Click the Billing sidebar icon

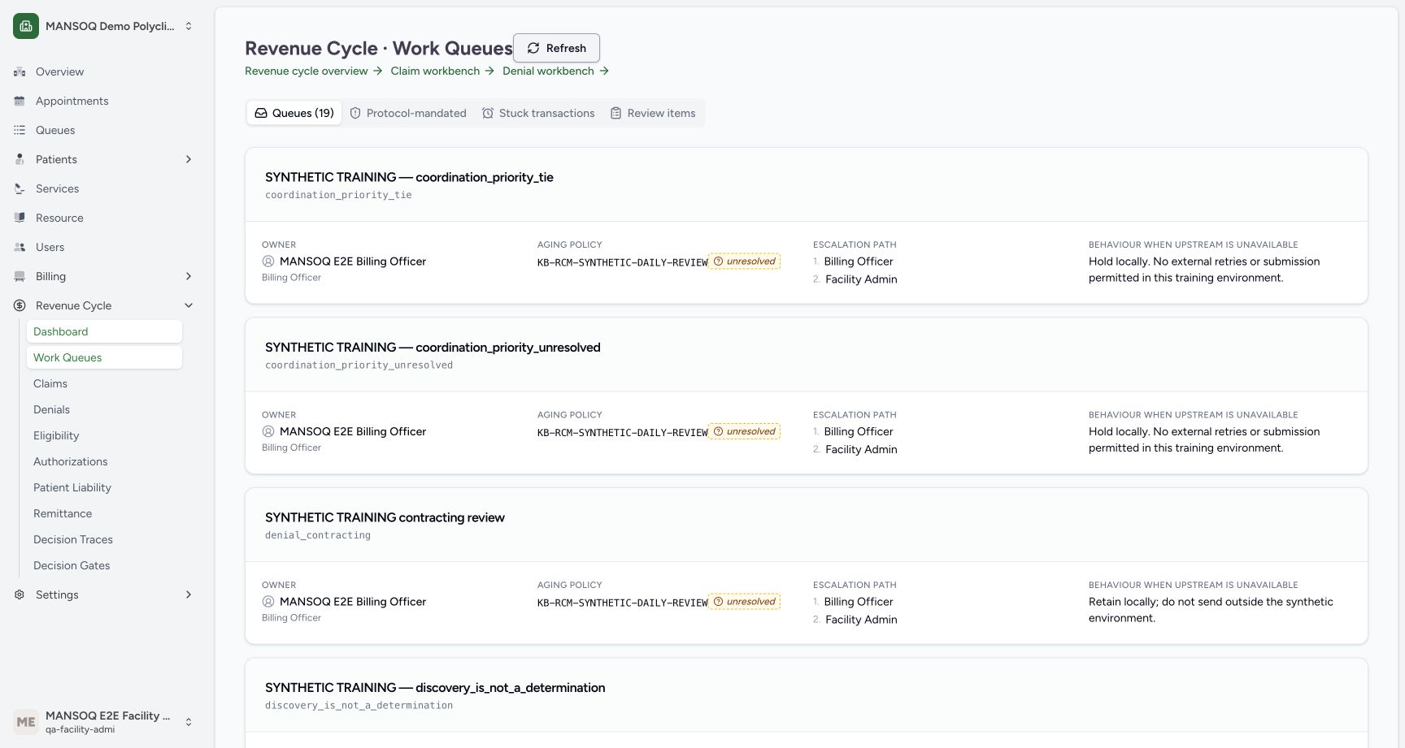coord(20,276)
